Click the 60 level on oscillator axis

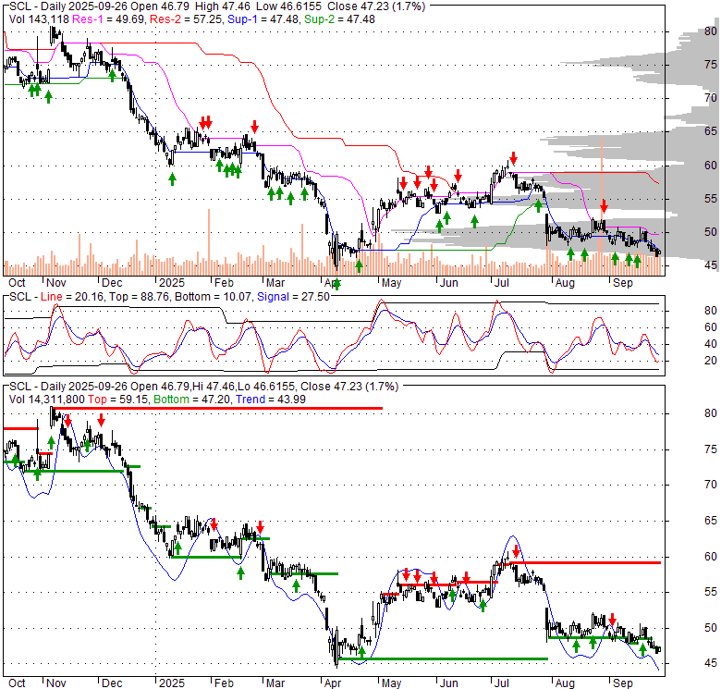tap(711, 327)
